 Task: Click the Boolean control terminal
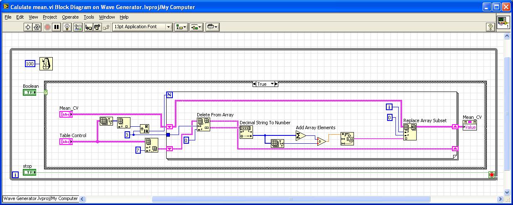click(29, 92)
